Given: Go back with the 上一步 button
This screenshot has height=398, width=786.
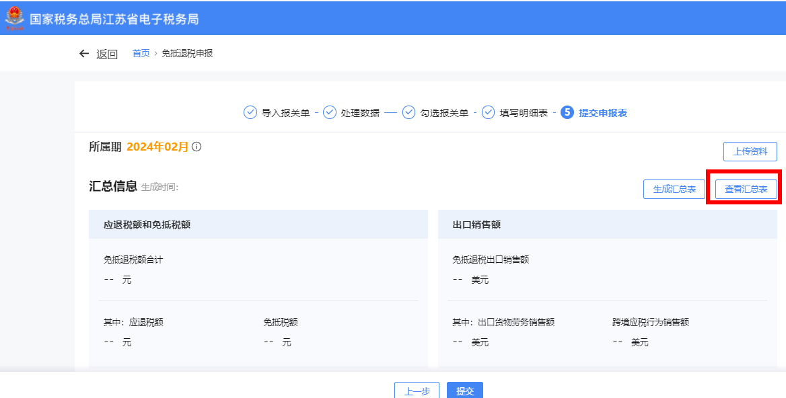Looking at the screenshot, I should pyautogui.click(x=417, y=391).
